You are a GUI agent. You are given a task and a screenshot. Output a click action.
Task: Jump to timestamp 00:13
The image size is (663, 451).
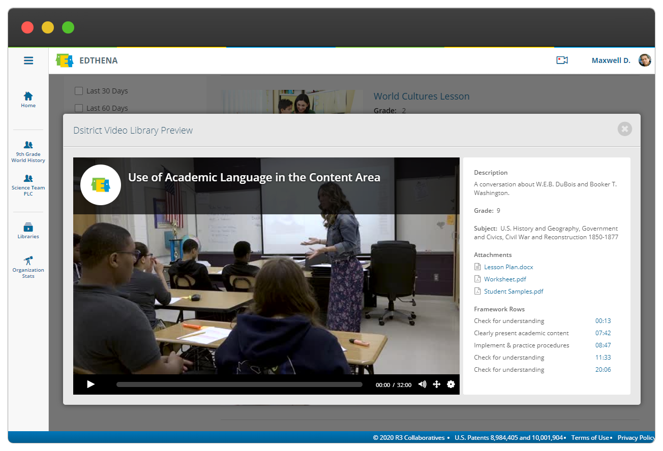coord(603,321)
